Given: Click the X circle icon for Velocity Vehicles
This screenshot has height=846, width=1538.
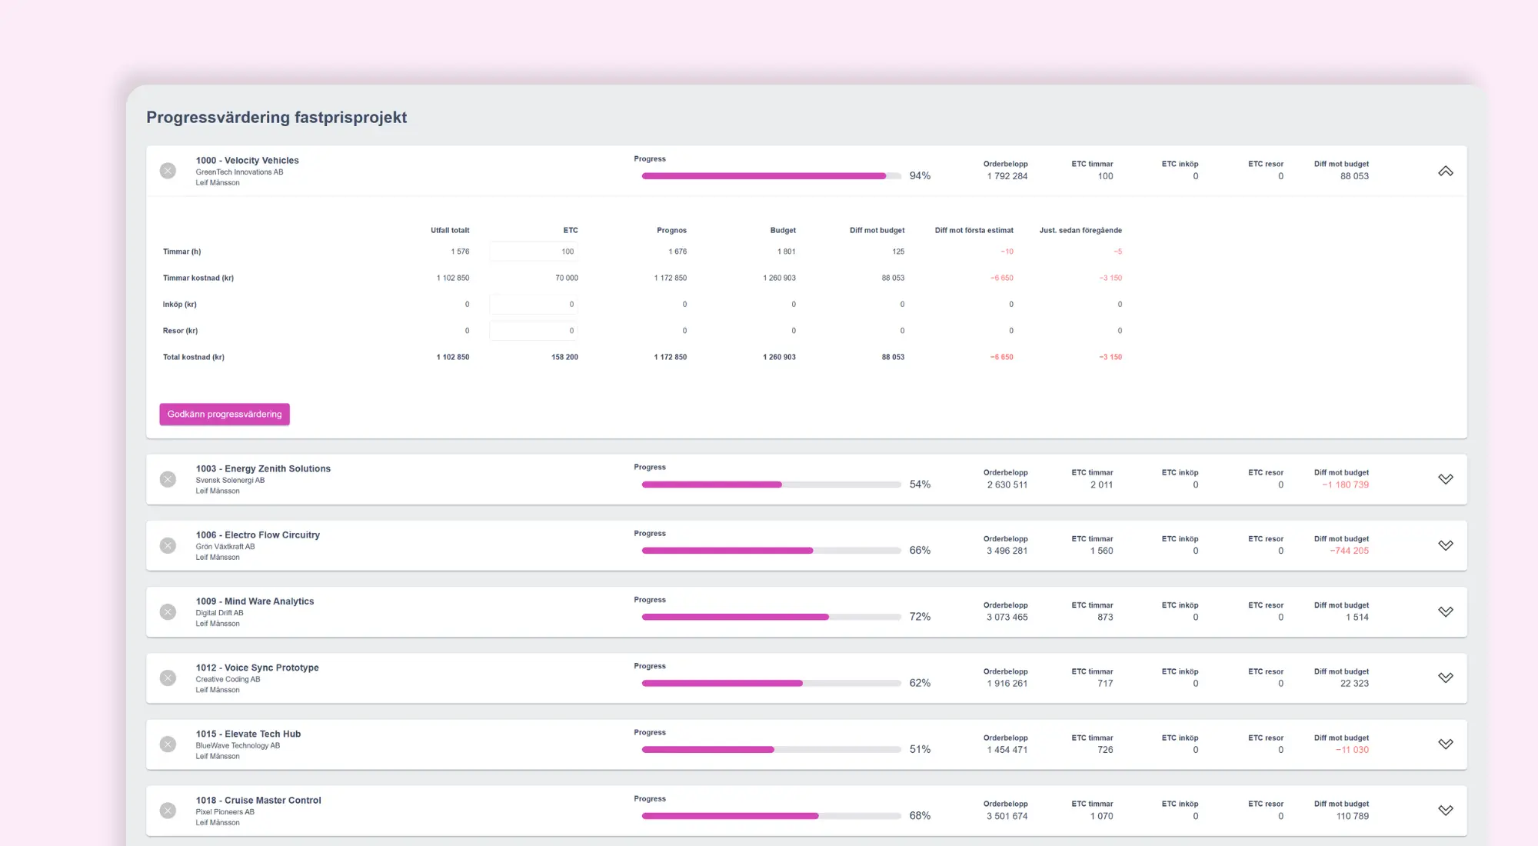Looking at the screenshot, I should [x=168, y=171].
